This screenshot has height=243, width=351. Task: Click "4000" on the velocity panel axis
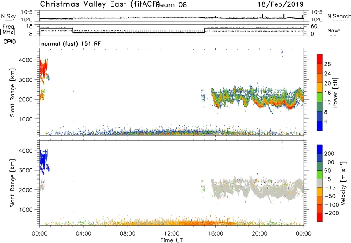point(25,150)
